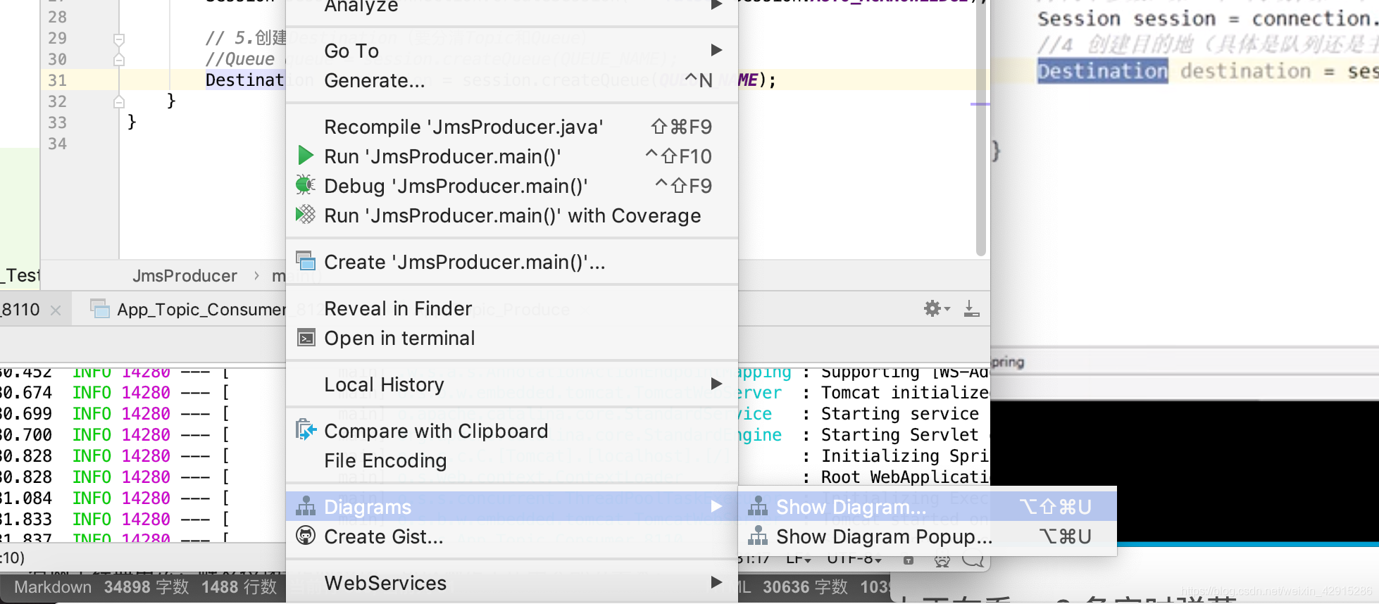
Task: Switch to the _8110 run tab
Action: tap(20, 310)
